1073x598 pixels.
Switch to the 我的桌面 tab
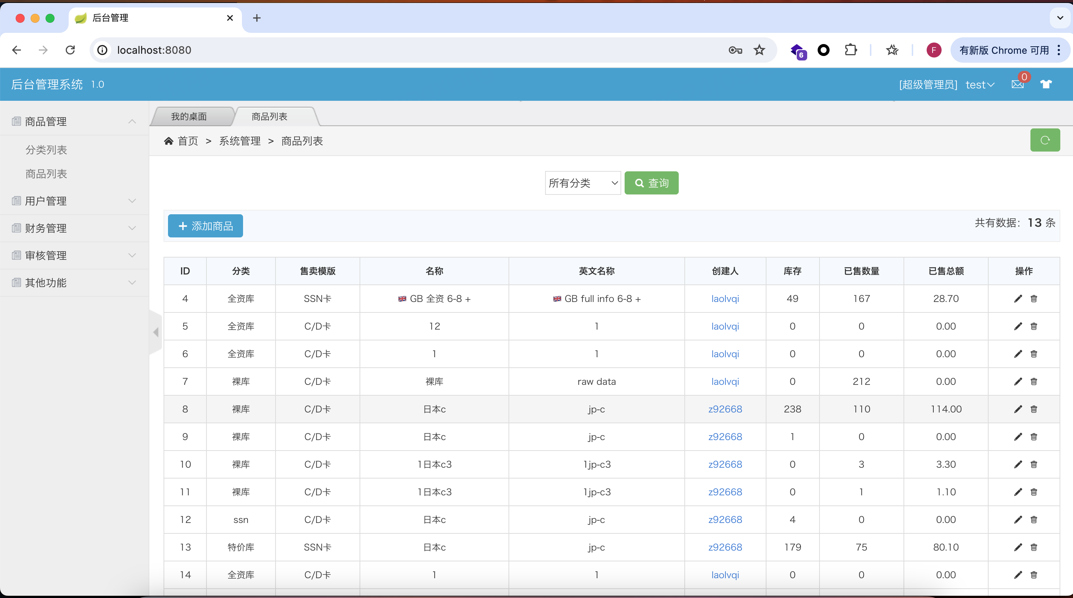tap(189, 116)
